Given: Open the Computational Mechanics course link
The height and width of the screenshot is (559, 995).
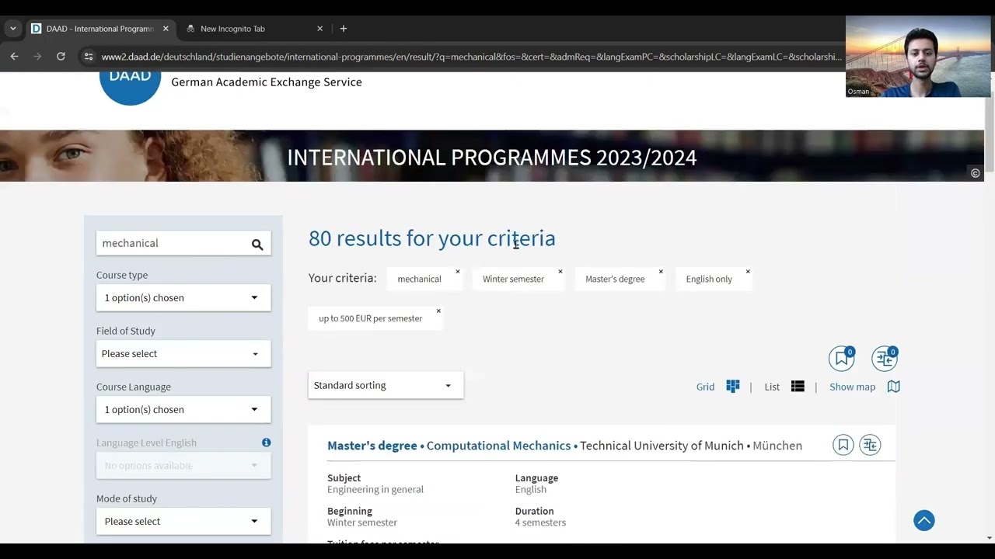Looking at the screenshot, I should tap(498, 446).
